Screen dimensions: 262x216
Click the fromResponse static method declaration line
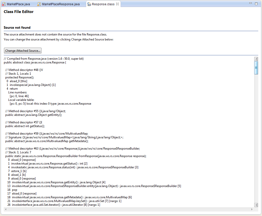click(76, 156)
